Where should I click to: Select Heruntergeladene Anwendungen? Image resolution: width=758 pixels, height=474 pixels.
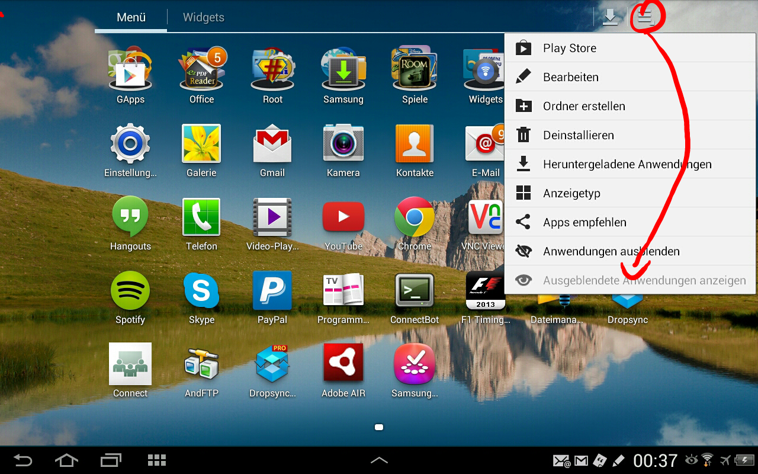coord(630,164)
